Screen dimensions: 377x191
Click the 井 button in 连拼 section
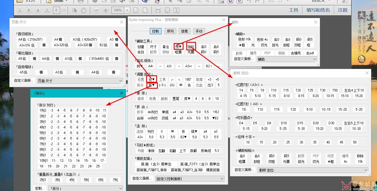point(183,132)
